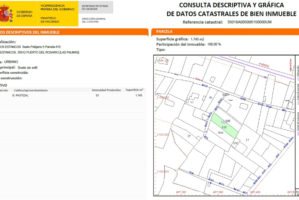Select parcel label 77 on the map

pos(247,140)
